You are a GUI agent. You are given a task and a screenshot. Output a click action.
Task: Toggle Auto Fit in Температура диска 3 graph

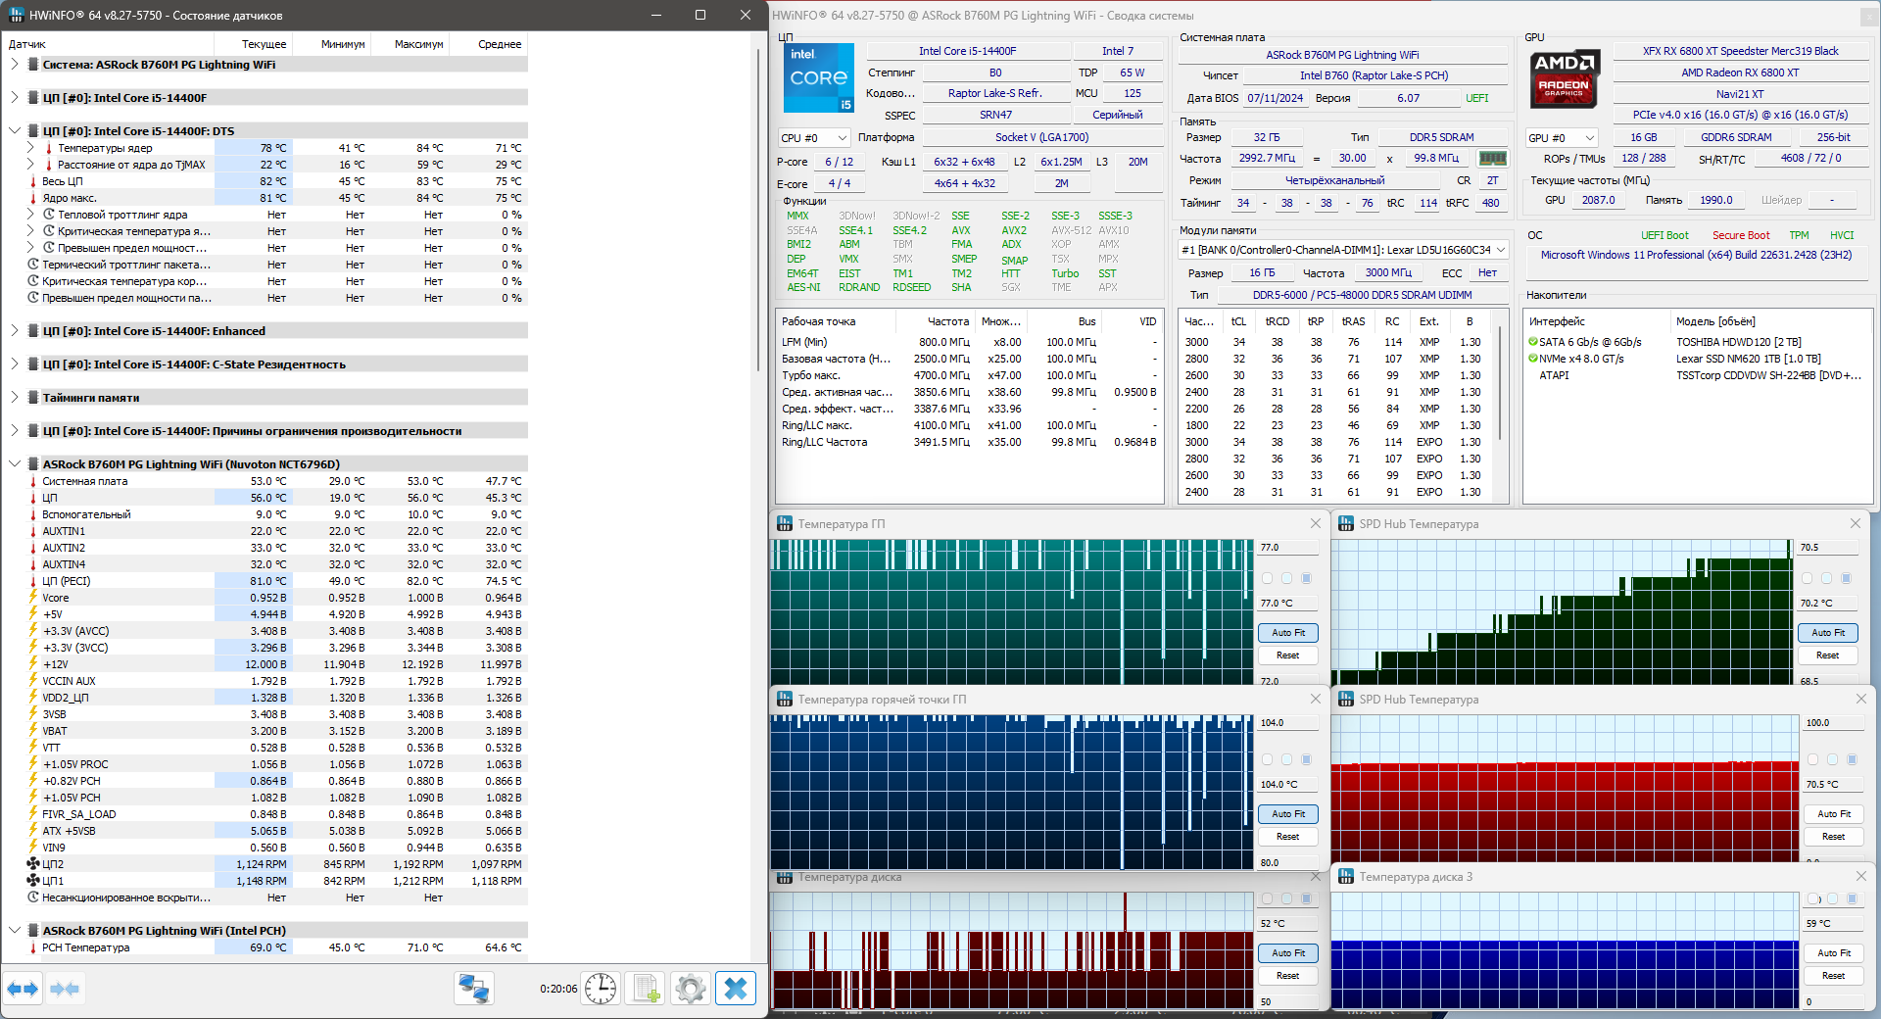[1833, 952]
